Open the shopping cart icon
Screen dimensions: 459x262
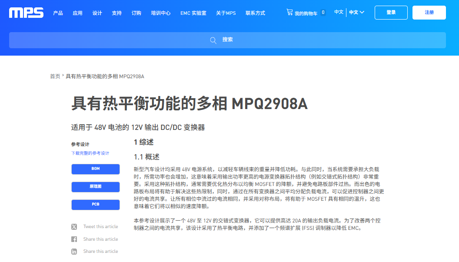289,12
